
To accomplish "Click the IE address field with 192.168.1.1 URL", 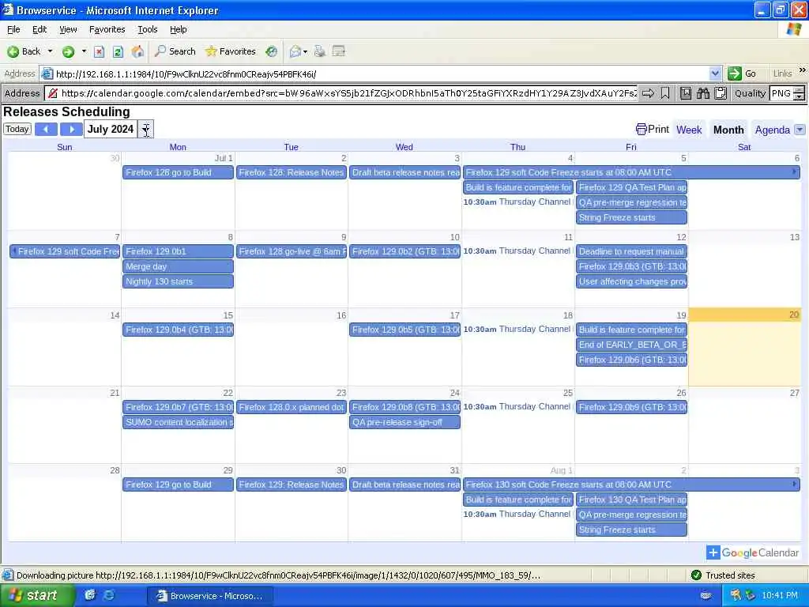I will [381, 74].
